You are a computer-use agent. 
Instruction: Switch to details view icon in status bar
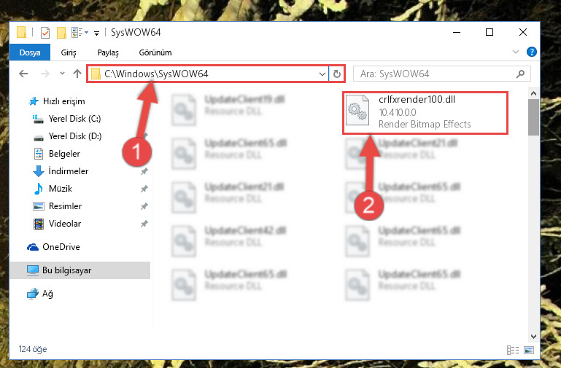coord(513,350)
